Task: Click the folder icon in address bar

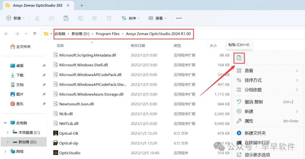Action: point(46,34)
